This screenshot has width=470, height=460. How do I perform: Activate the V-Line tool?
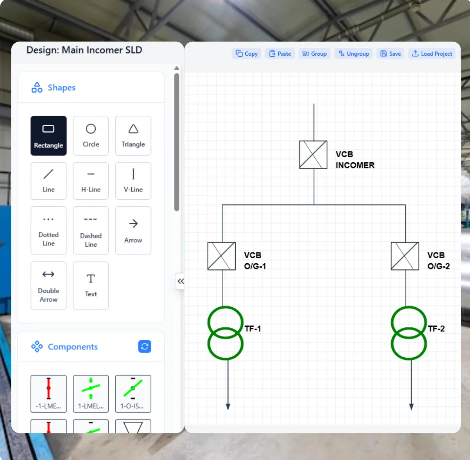(133, 181)
